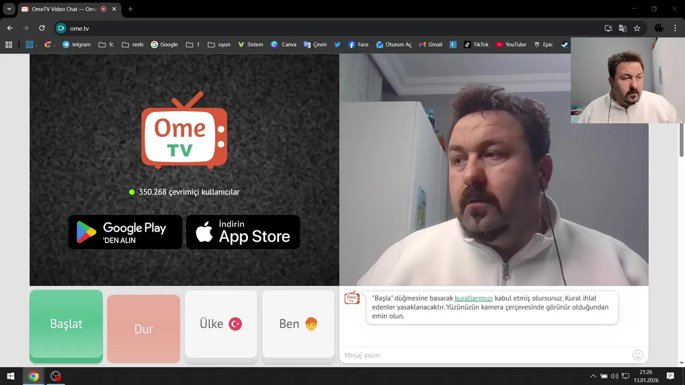This screenshot has height=385, width=685.
Task: Open the Oturum Aç bookmark
Action: [394, 44]
